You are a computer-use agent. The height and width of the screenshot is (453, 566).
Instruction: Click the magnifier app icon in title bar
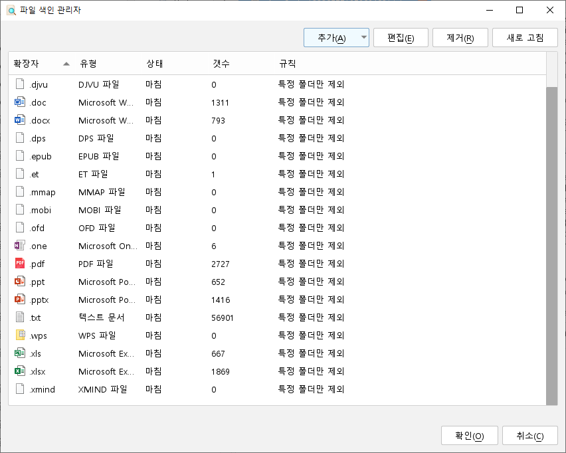[11, 11]
